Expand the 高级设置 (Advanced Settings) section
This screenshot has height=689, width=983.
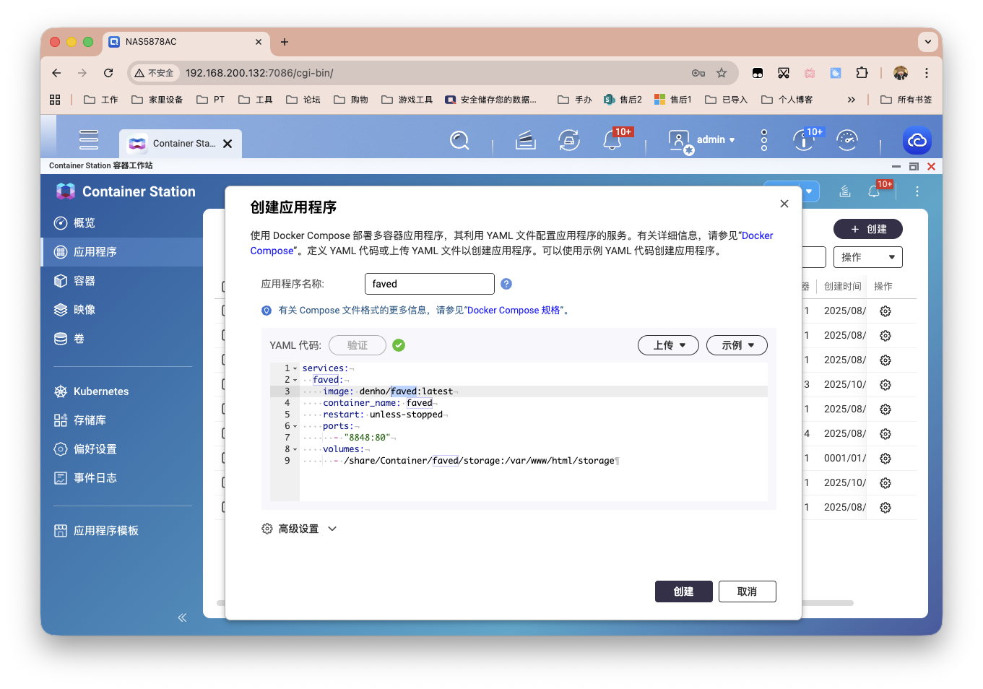[299, 528]
